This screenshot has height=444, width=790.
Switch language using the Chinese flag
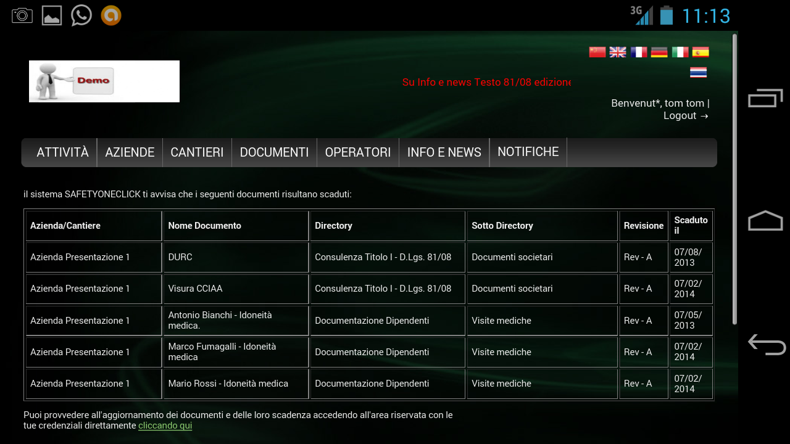[x=597, y=52]
